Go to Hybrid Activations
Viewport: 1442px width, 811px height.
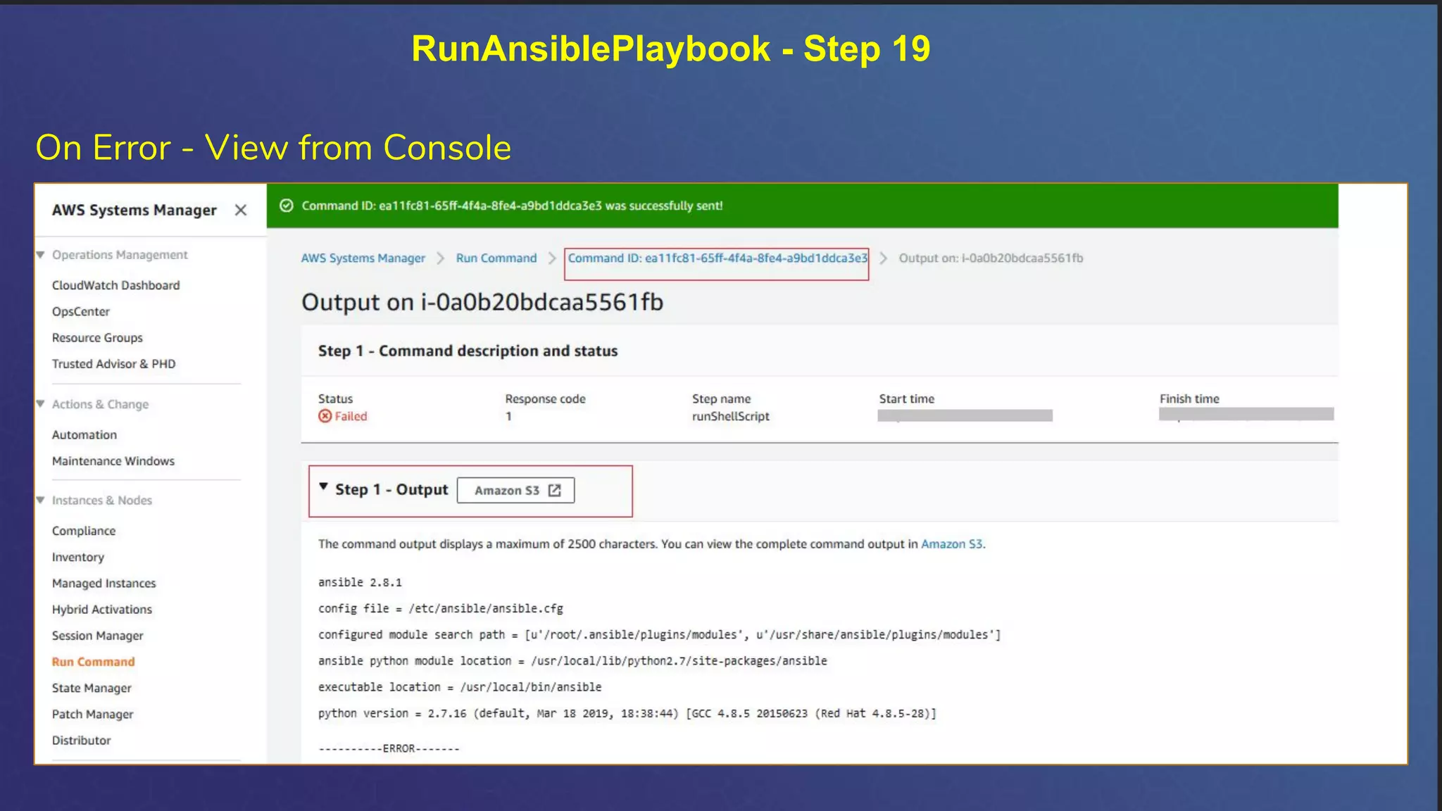click(102, 610)
